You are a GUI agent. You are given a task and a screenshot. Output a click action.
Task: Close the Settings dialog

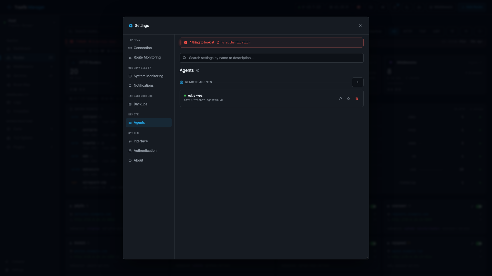point(360,26)
